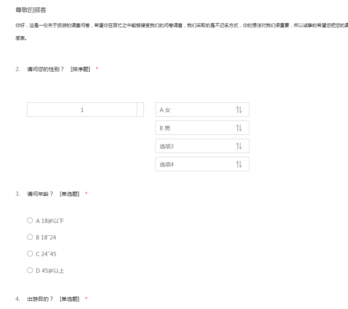Screen dimensions: 348x309
Task: Click the question title 出游目的？
Action: (40, 299)
